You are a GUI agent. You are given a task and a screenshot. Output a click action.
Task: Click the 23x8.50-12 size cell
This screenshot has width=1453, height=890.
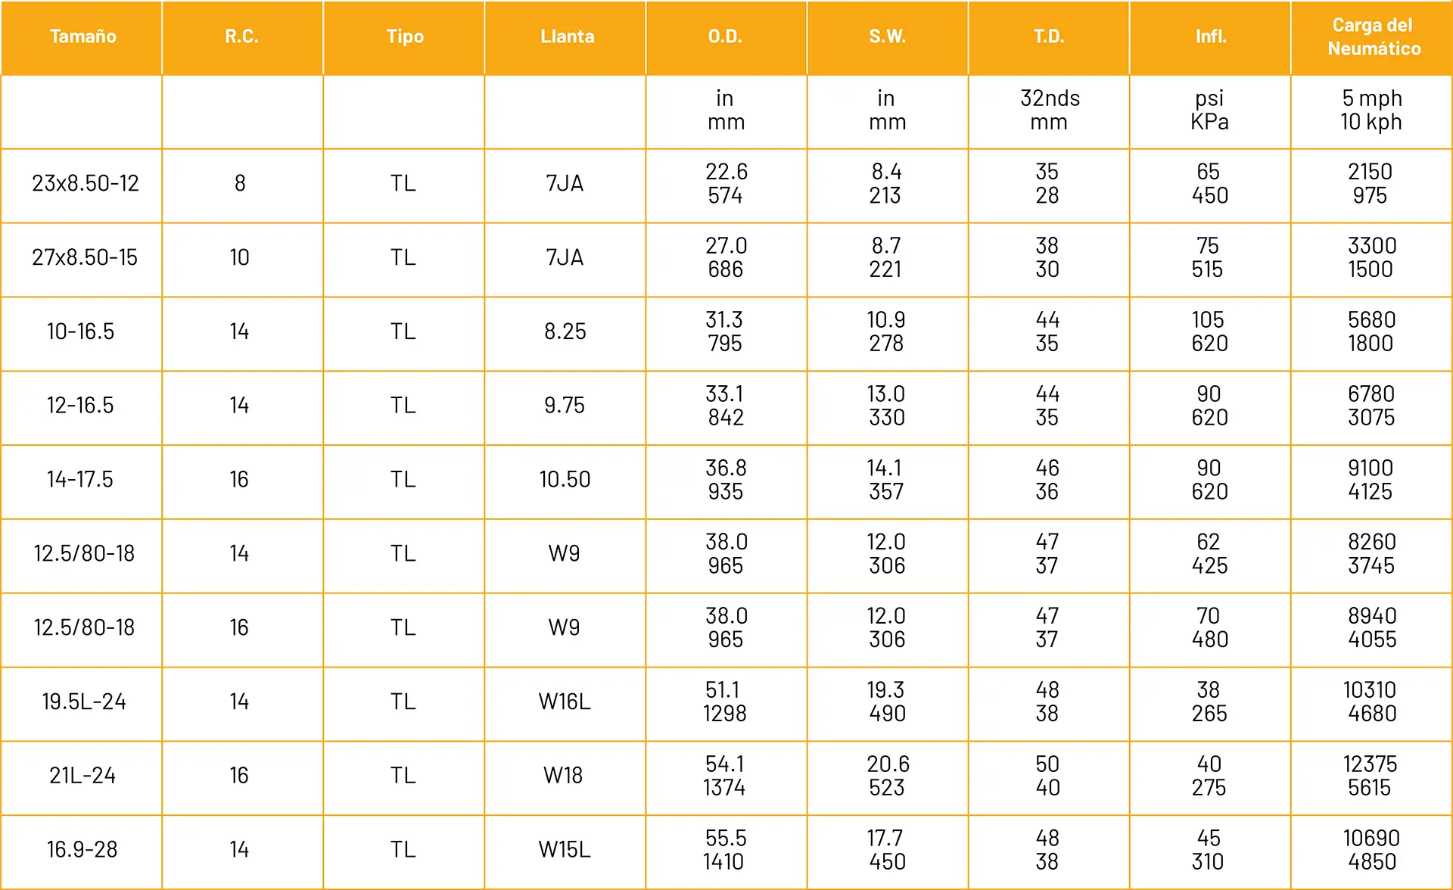[85, 184]
